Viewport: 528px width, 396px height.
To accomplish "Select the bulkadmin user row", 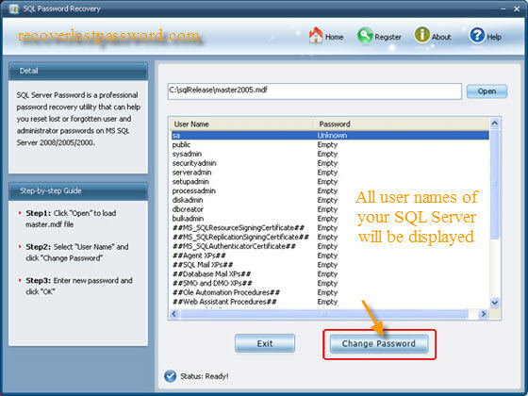I will (x=330, y=219).
